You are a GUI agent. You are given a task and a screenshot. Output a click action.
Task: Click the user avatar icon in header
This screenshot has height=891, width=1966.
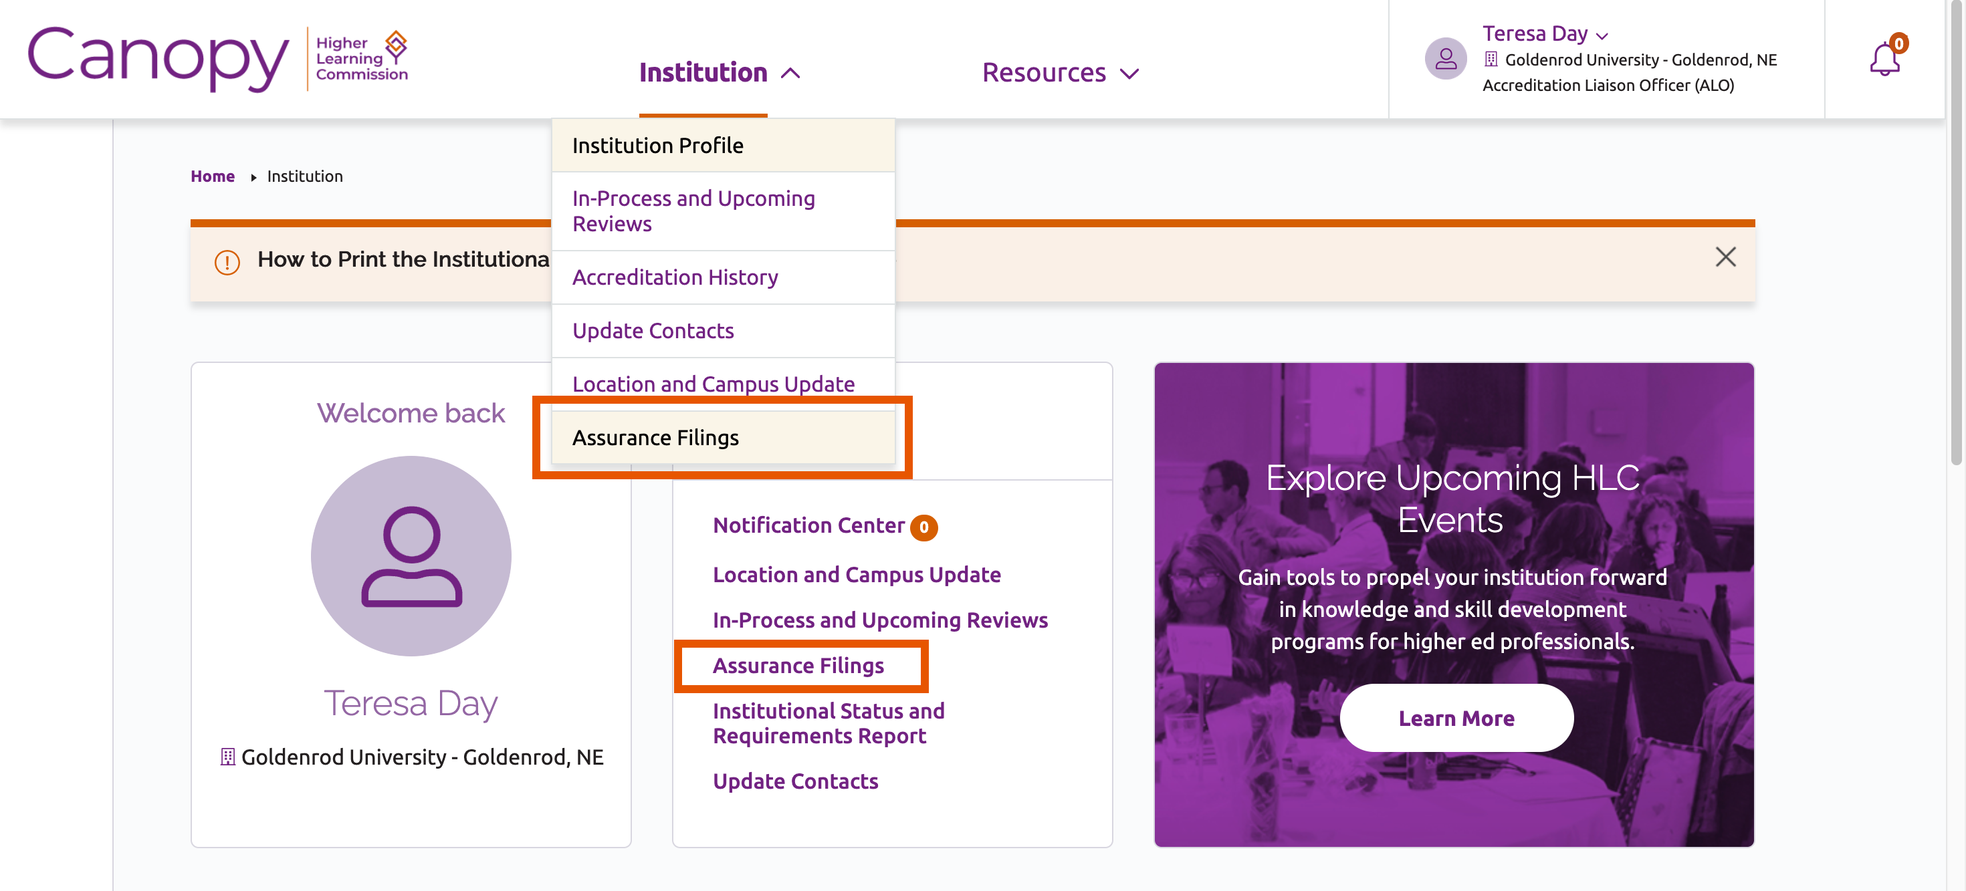coord(1446,59)
